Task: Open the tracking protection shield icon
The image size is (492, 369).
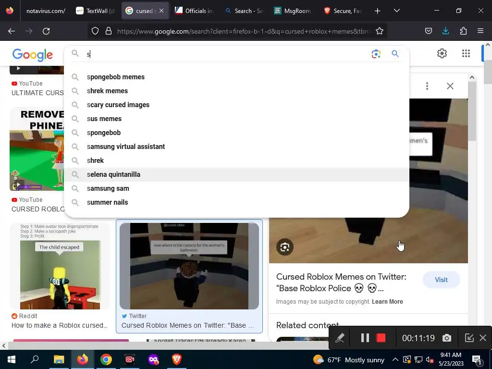Action: [x=95, y=31]
